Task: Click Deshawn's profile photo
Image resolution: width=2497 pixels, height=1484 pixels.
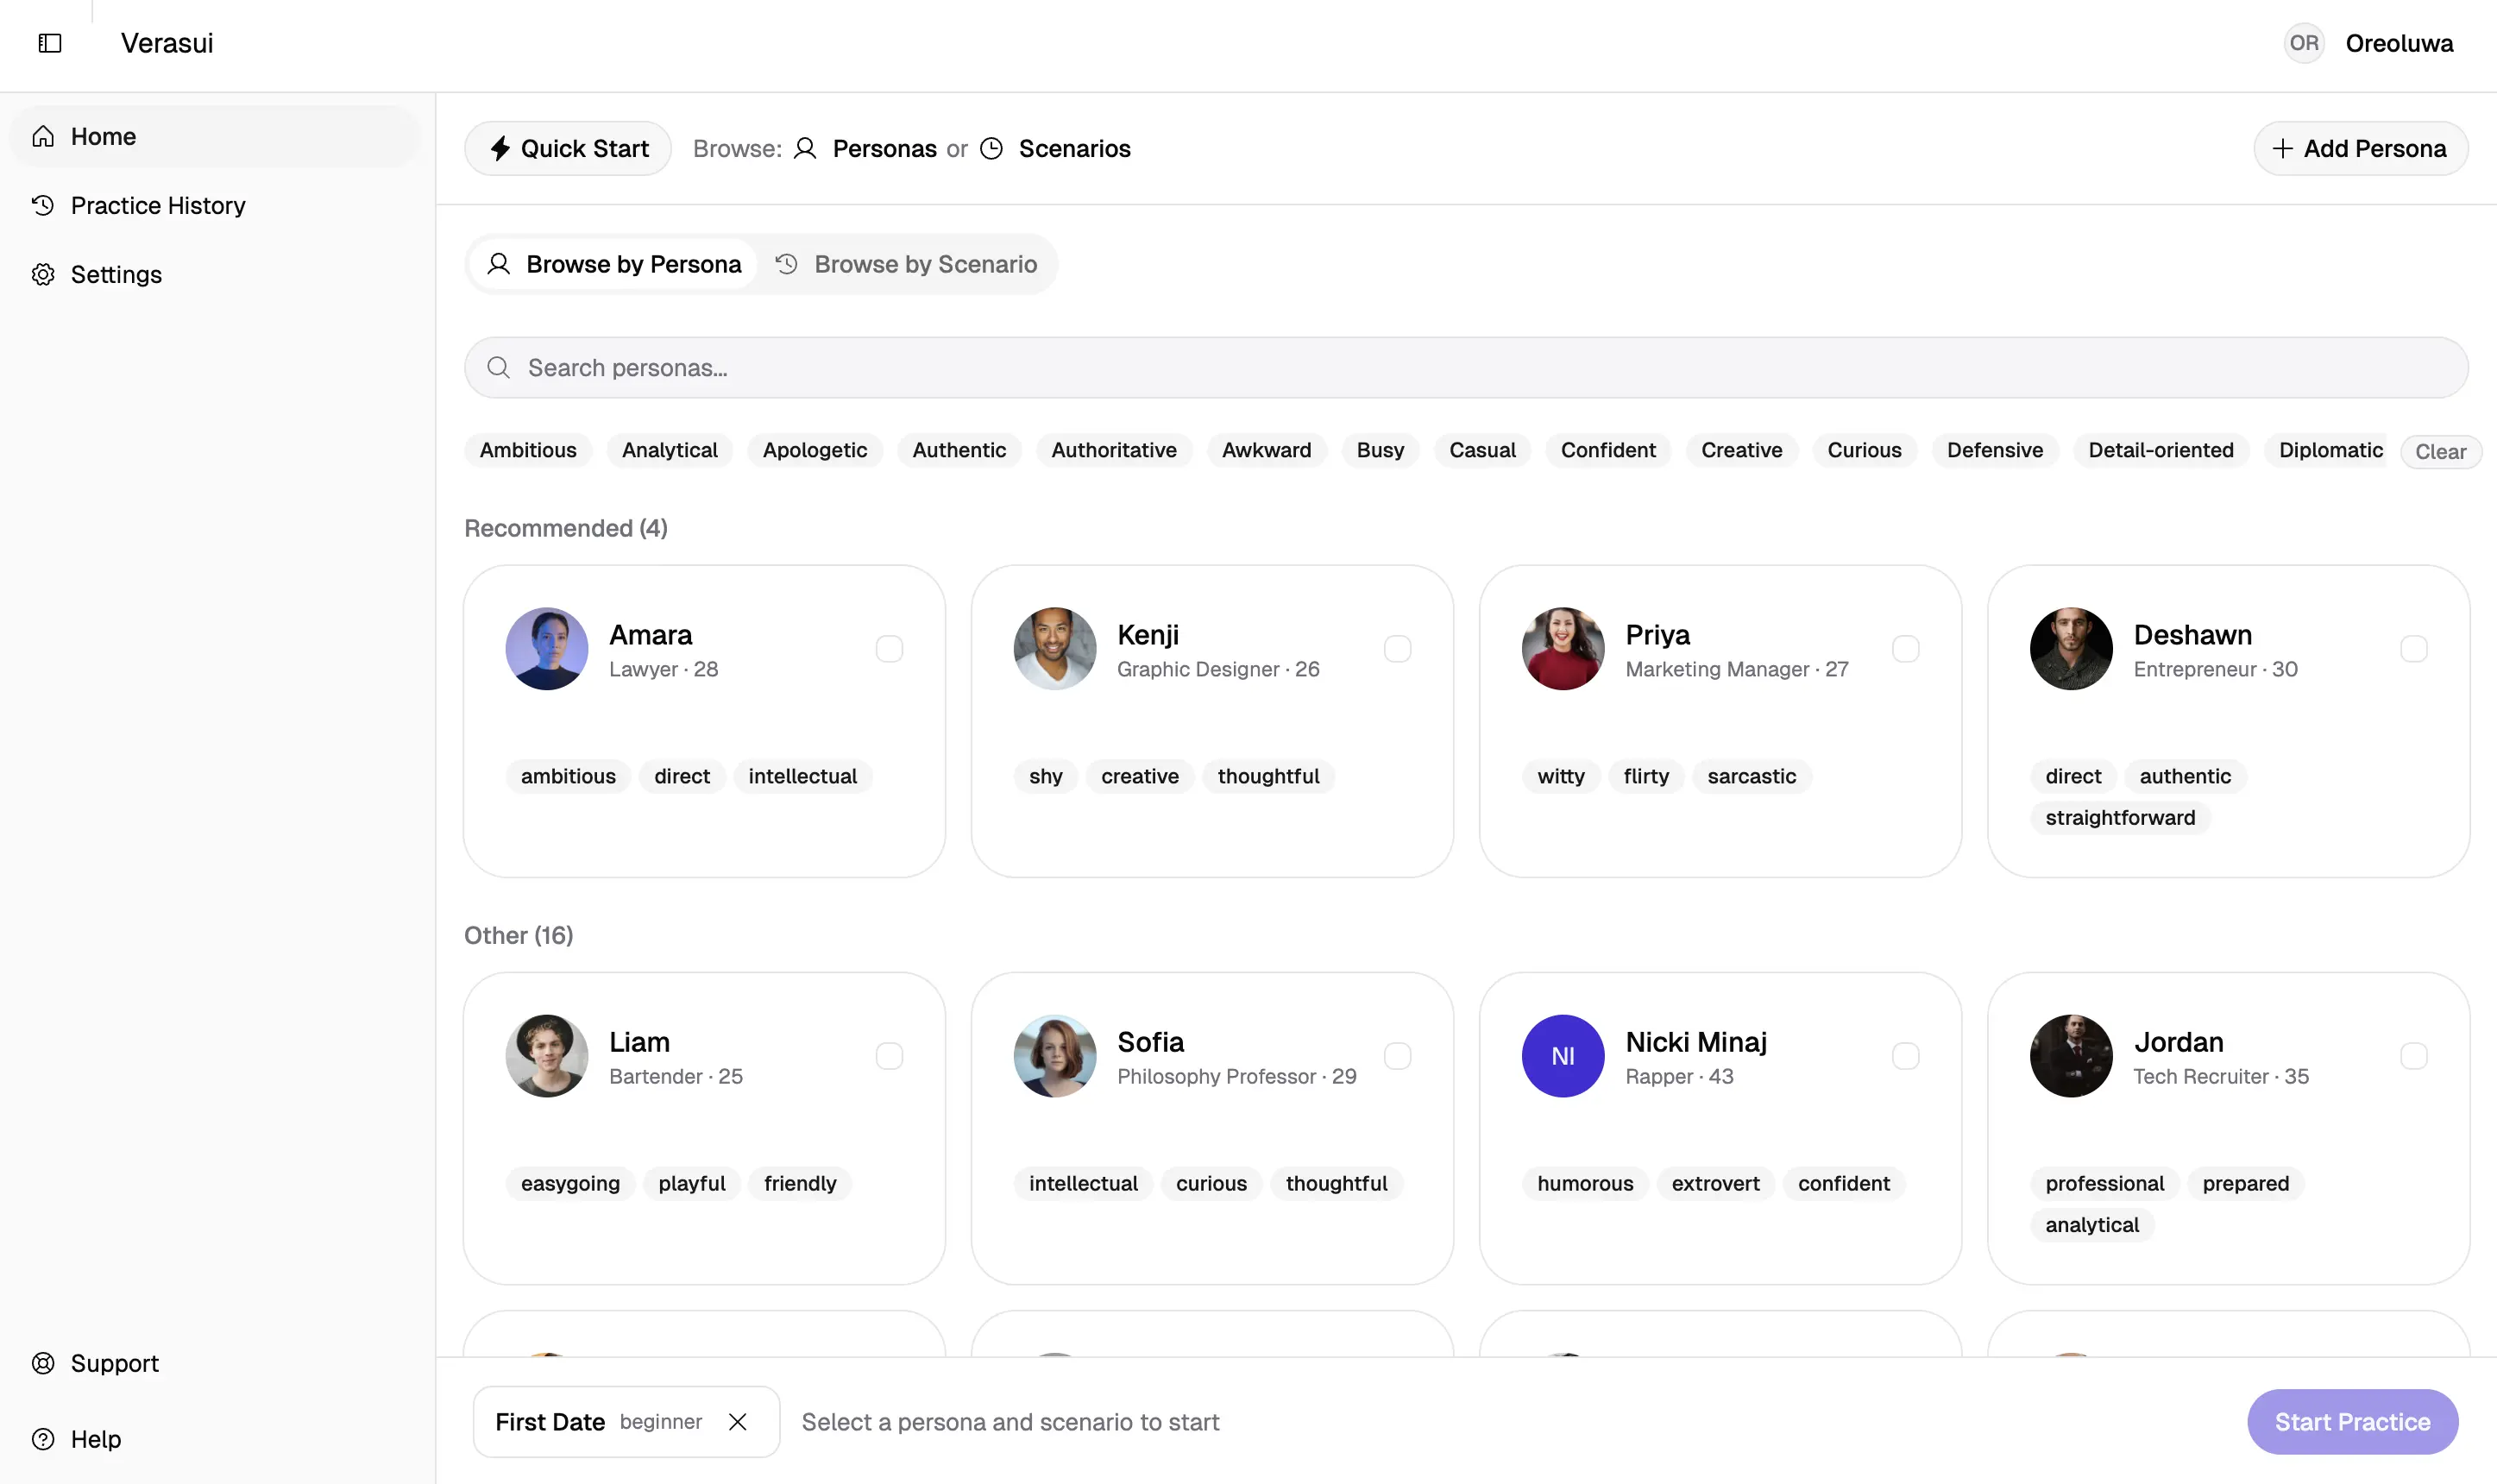Action: [2071, 648]
